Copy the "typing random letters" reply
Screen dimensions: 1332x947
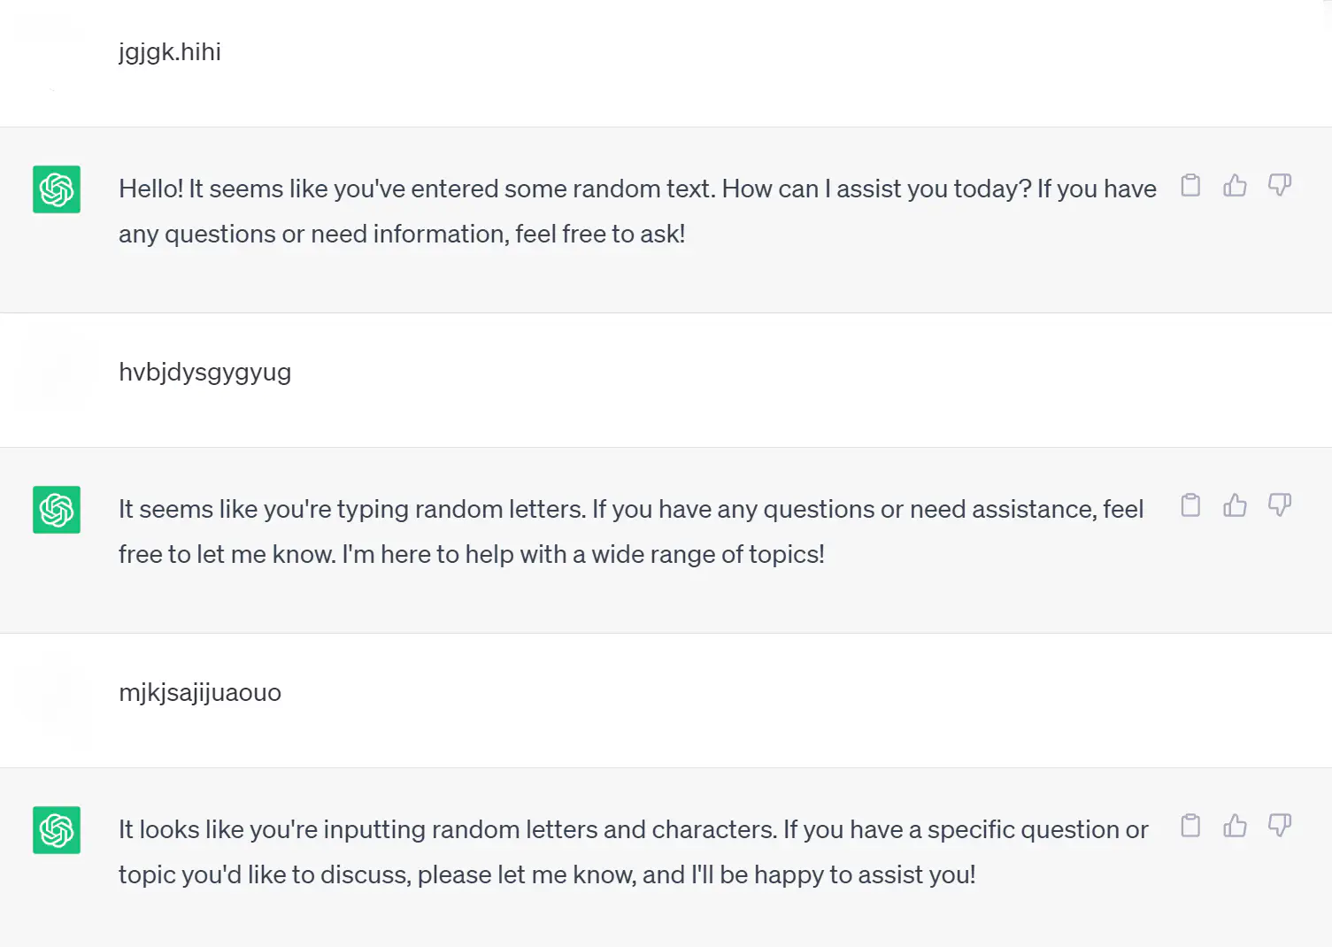point(1190,505)
